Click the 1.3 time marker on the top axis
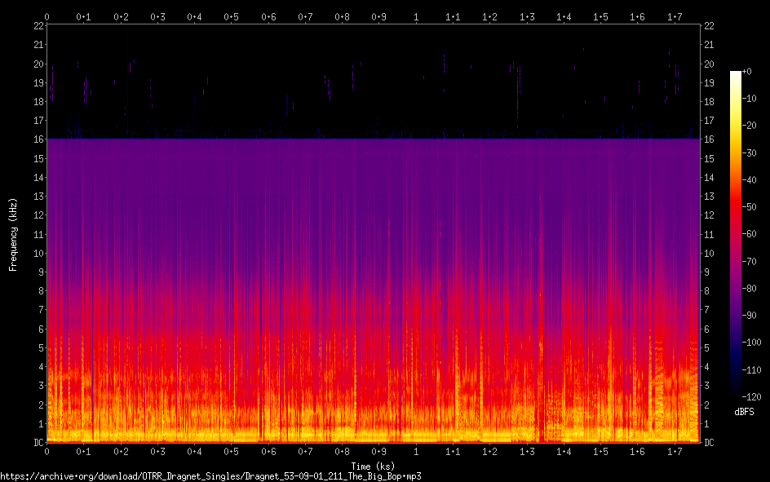 click(x=527, y=16)
